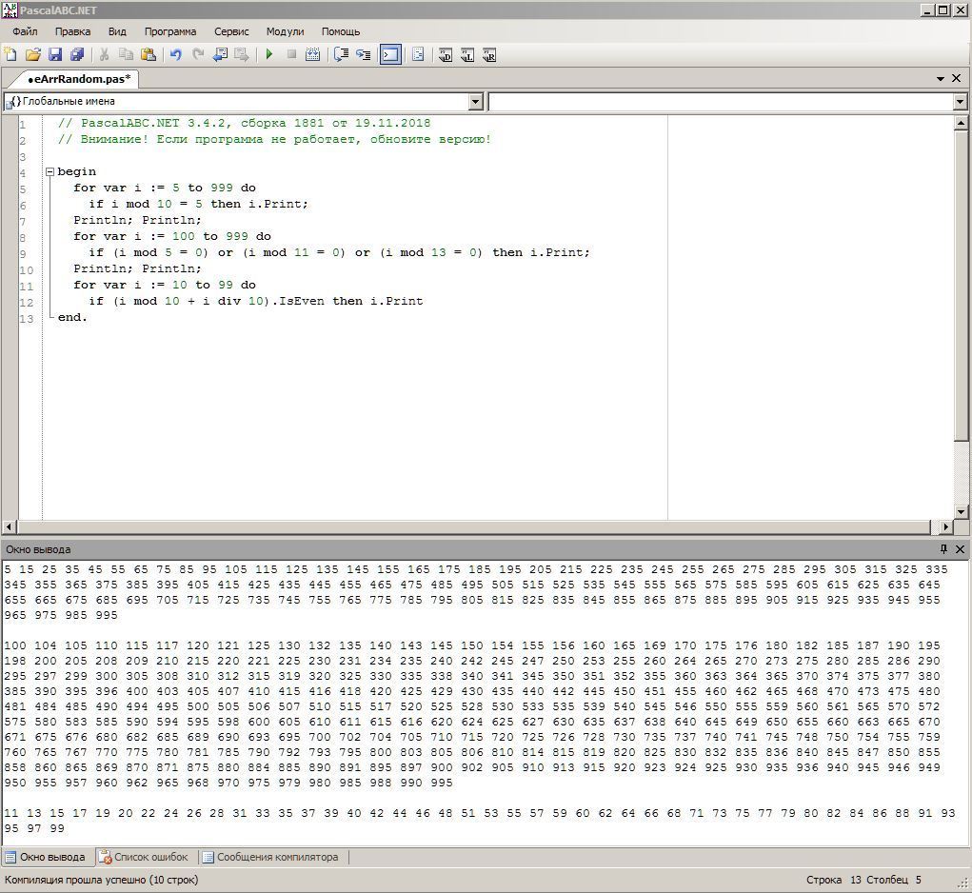Open the document list arrow beside tab close
This screenshot has width=972, height=893.
tap(941, 79)
